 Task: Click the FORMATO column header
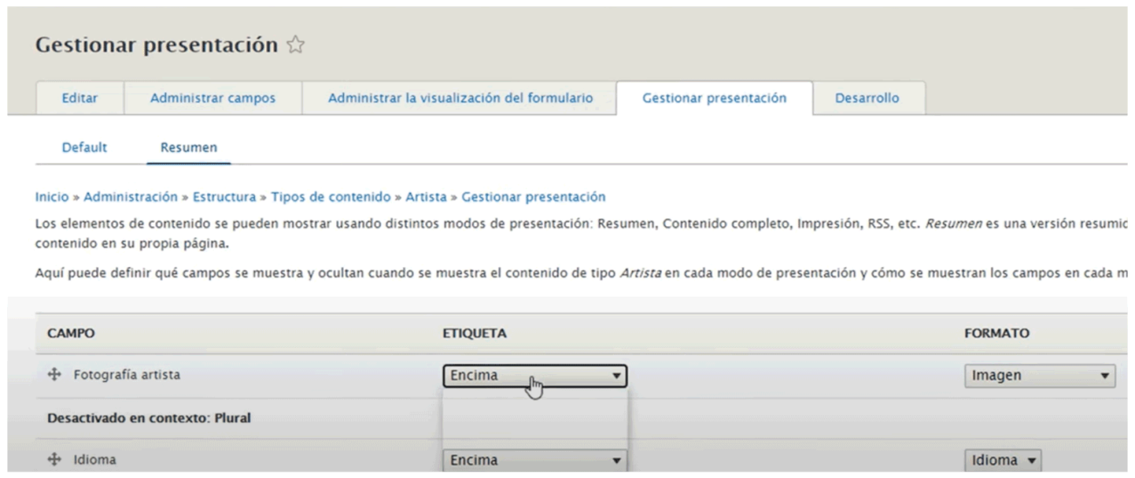[x=997, y=333]
